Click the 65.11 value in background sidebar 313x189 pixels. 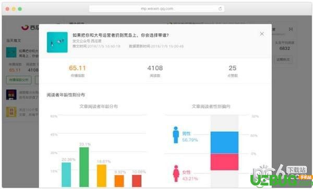[15, 70]
